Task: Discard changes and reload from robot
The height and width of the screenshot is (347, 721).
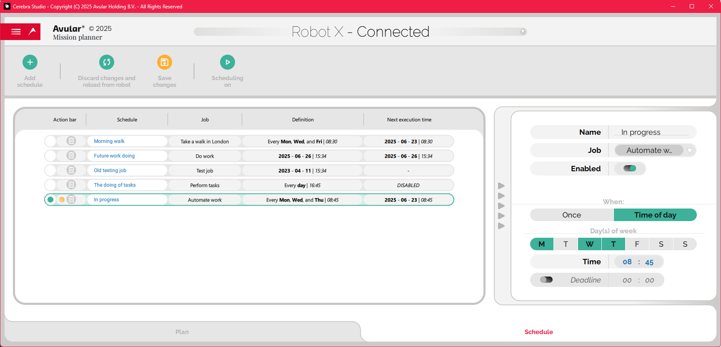Action: point(107,62)
